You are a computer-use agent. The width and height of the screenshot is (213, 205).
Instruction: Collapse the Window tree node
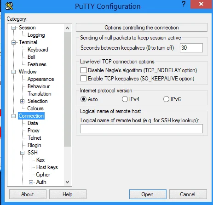point(13,72)
